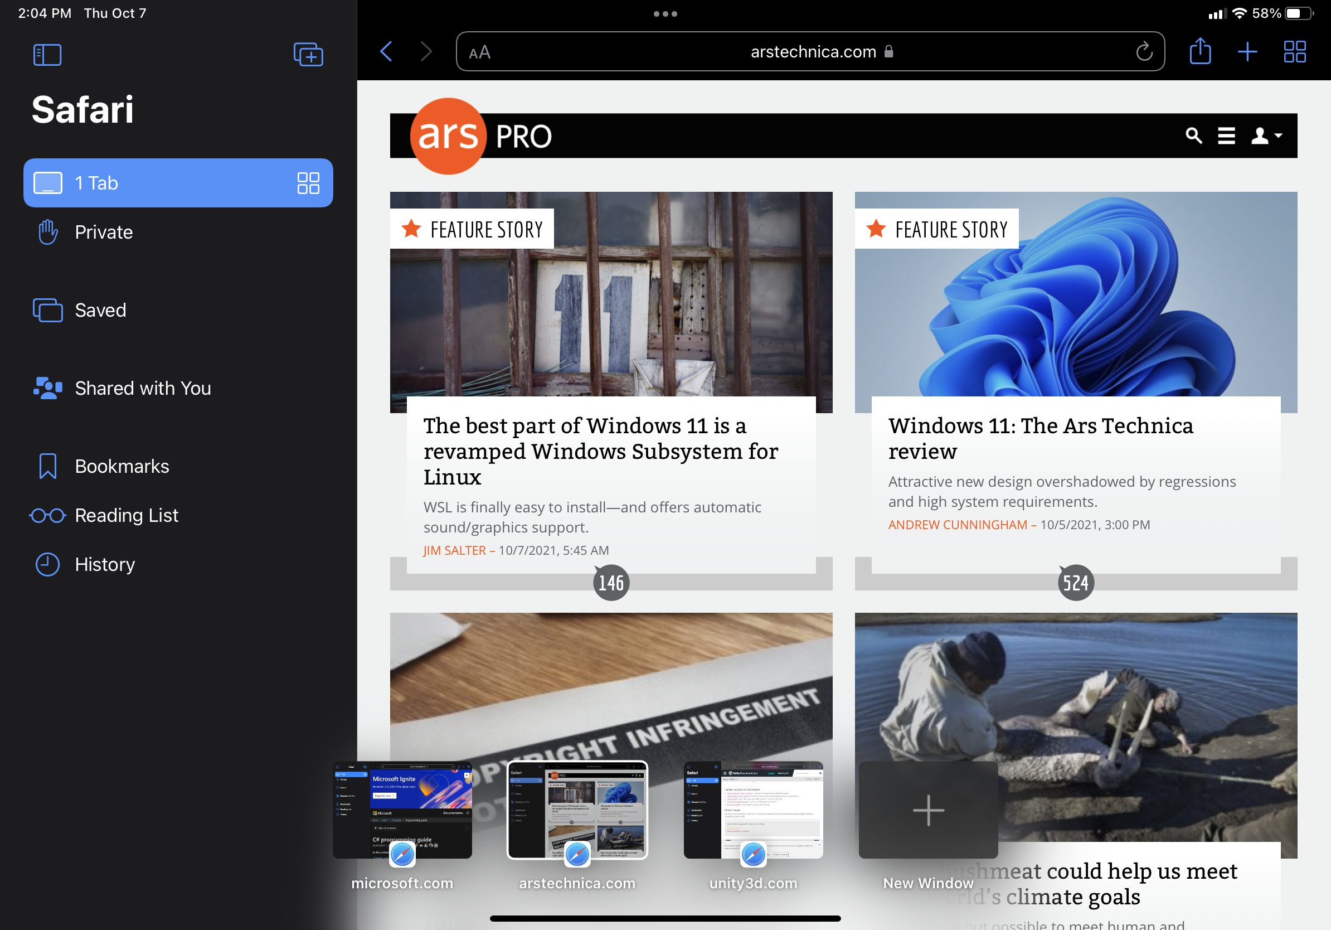The width and height of the screenshot is (1331, 930).
Task: Toggle the Safari sidebar icon
Action: (x=47, y=55)
